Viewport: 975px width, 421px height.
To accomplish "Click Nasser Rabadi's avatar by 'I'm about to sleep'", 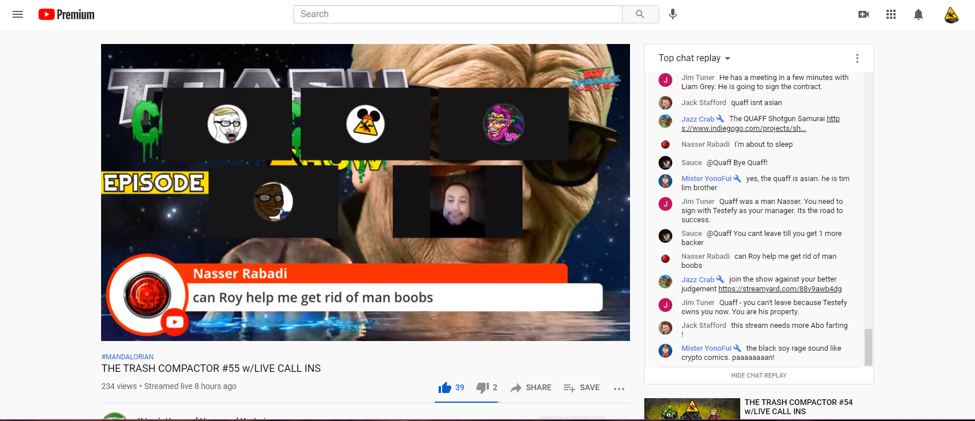I will 665,145.
